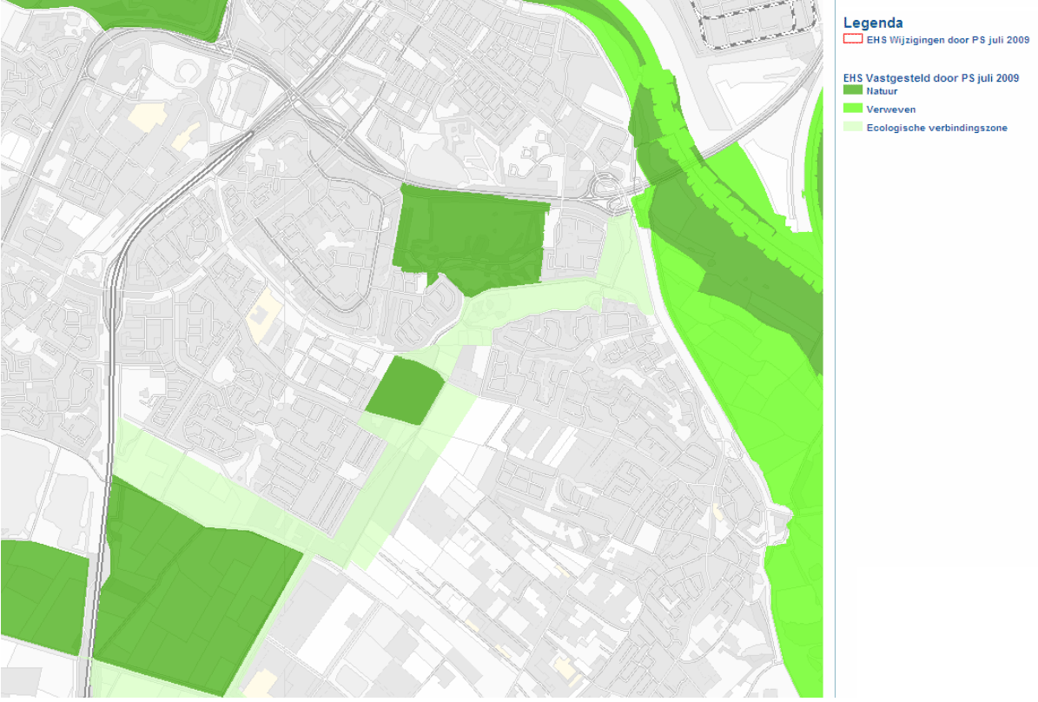Click the red dashed EHS Wijzigingen legend symbol

coord(853,39)
